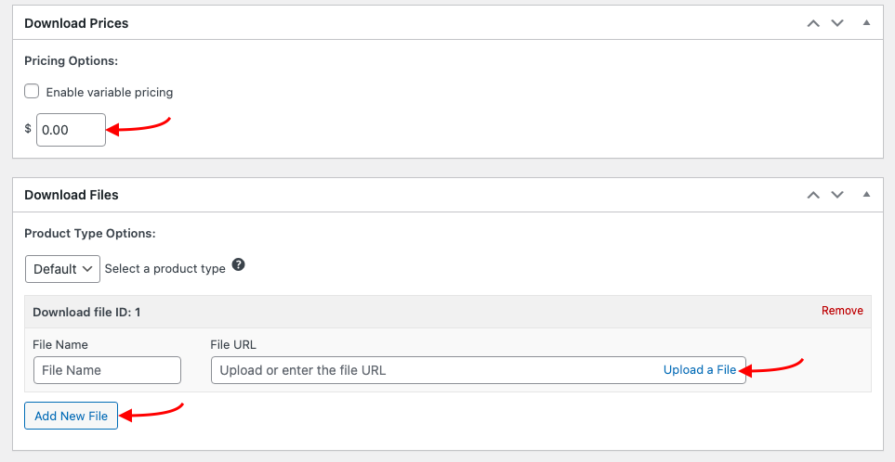Click the Enable variable pricing label text
Image resolution: width=895 pixels, height=462 pixels.
(x=110, y=92)
